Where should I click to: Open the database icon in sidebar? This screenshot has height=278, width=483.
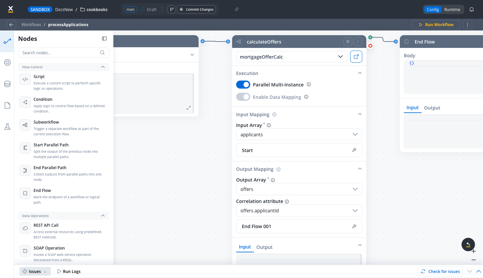tap(7, 84)
